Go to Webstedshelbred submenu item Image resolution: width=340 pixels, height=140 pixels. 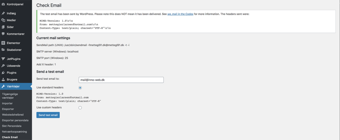[x=13, y=115]
